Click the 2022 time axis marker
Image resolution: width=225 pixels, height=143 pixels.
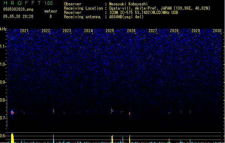[46, 31]
